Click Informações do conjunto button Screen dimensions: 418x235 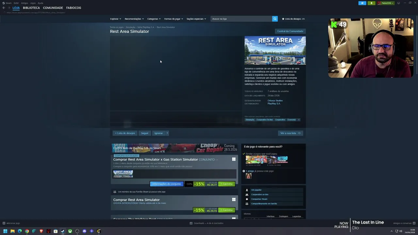tap(167, 184)
